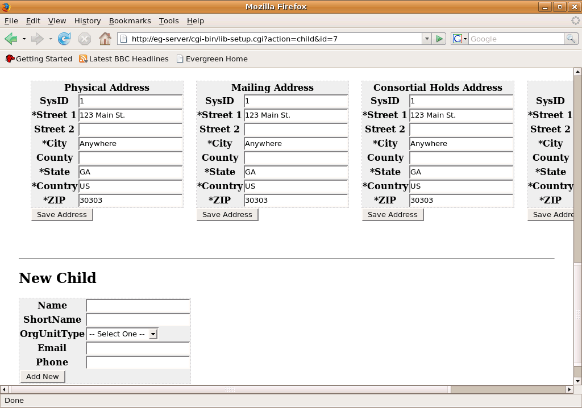Open the Google search engine selector
Screen dimensions: 582x408
pyautogui.click(x=459, y=39)
